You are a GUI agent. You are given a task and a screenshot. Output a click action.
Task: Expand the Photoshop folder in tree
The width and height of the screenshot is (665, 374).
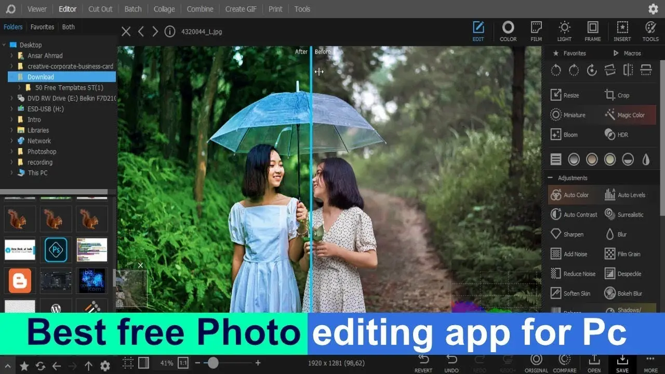click(x=12, y=152)
